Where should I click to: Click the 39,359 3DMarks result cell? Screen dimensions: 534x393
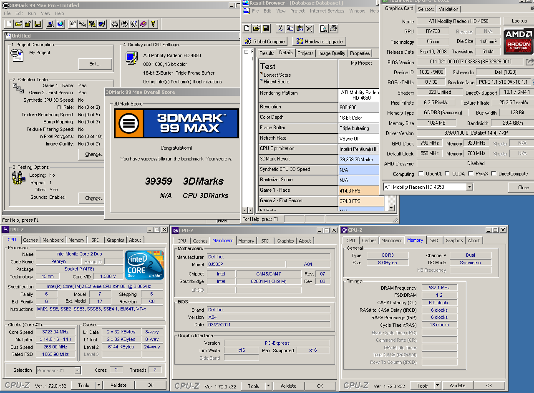359,159
